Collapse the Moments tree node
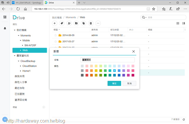The image size is (189, 124). [x=19, y=36]
